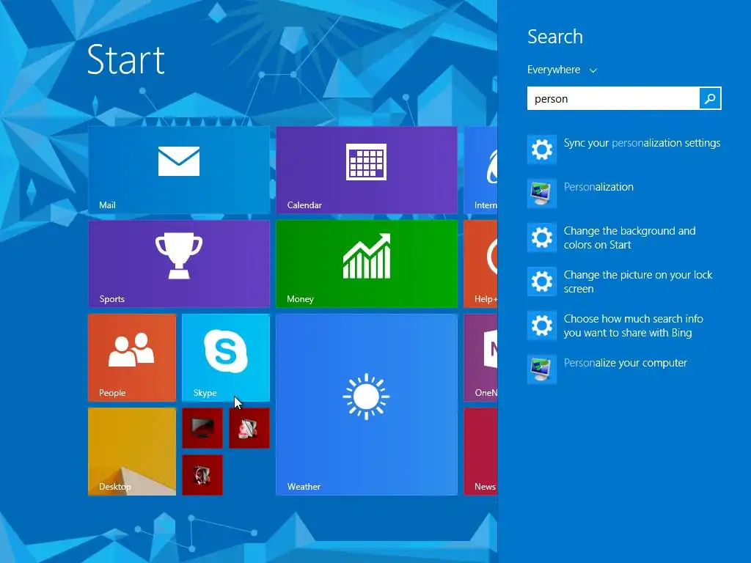Open the Desktop tile
Viewport: 751px width, 563px height.
pos(132,452)
